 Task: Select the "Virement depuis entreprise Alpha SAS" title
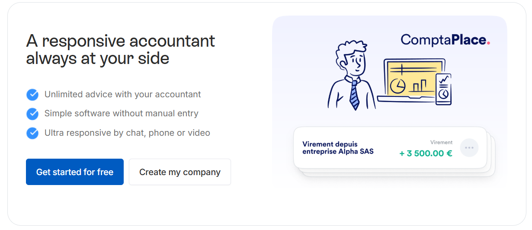[338, 148]
